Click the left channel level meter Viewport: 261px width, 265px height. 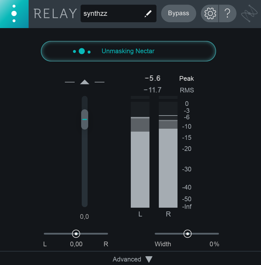[x=140, y=155]
